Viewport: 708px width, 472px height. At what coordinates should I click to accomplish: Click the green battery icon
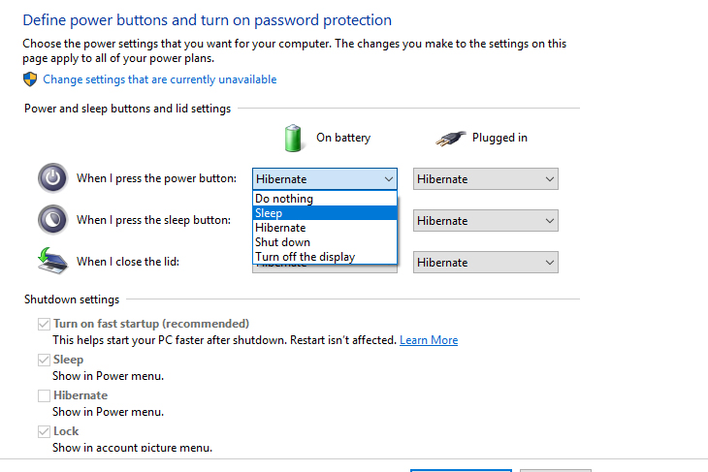point(294,138)
